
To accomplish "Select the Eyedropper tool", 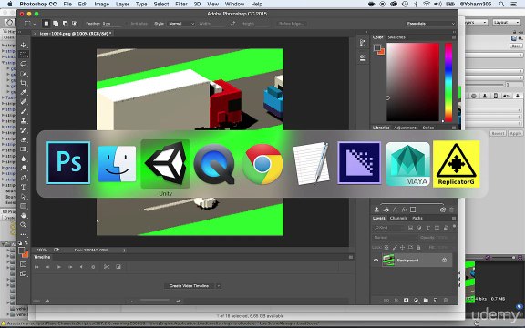I will 23,92.
